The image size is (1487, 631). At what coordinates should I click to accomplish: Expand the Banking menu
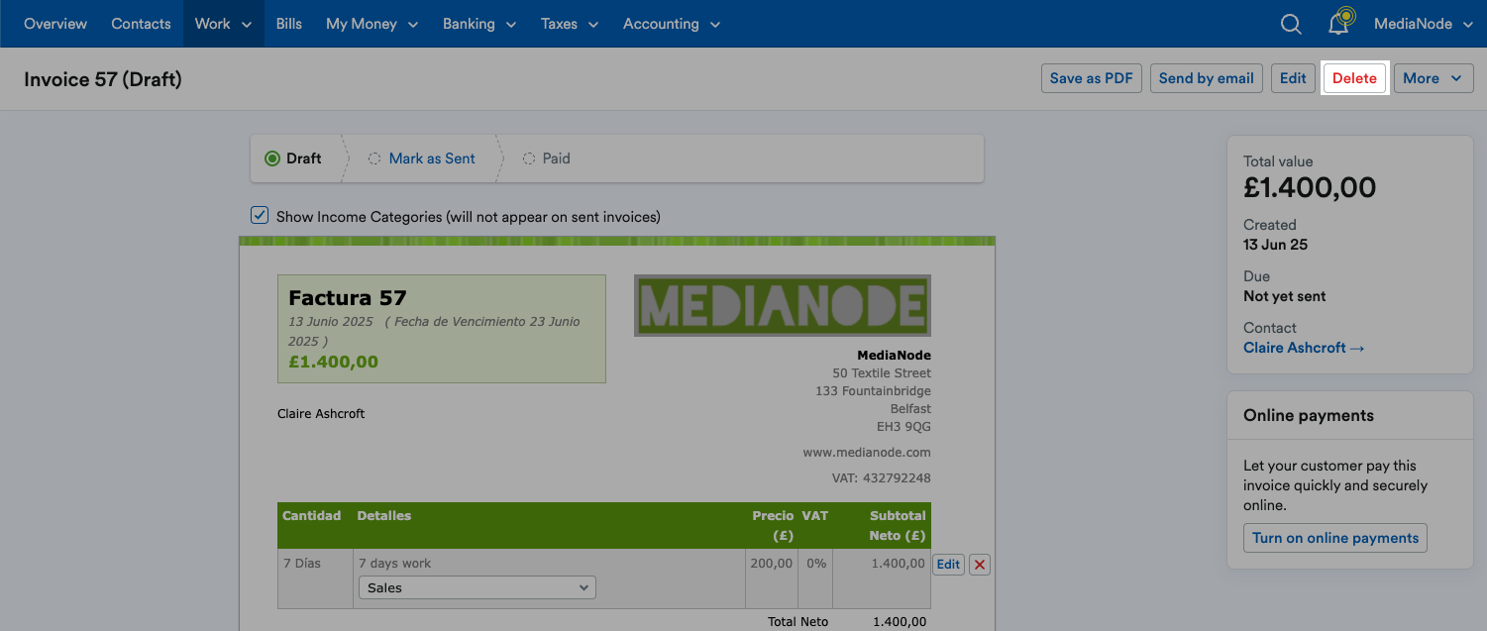(x=479, y=24)
